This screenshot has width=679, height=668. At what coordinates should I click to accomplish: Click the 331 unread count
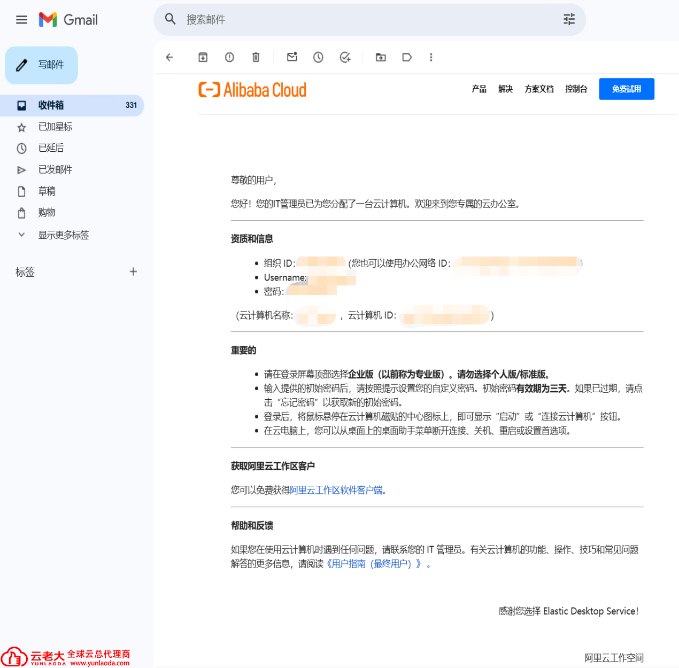click(x=132, y=105)
